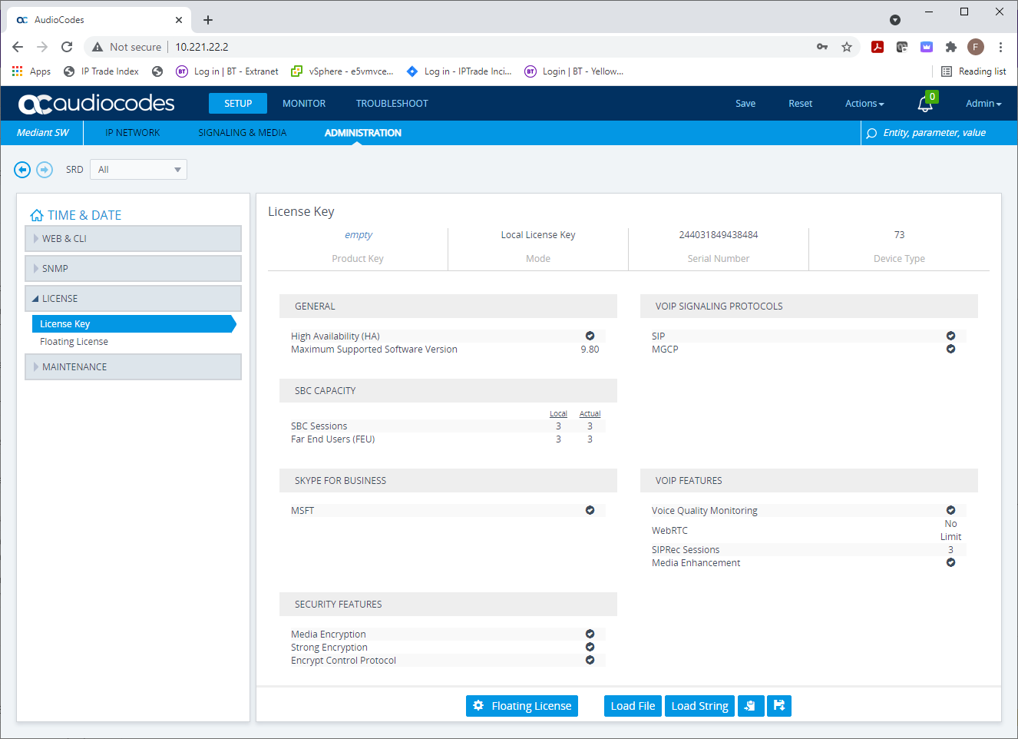Click the home icon beside TIME & DATE

coord(36,215)
